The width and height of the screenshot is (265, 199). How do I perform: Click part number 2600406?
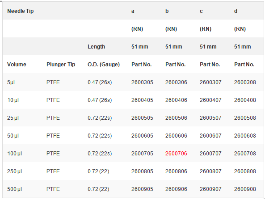click(x=176, y=100)
